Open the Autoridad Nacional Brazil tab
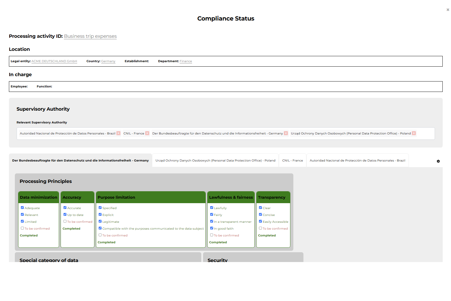Viewport: 451px width, 301px height. [x=357, y=160]
